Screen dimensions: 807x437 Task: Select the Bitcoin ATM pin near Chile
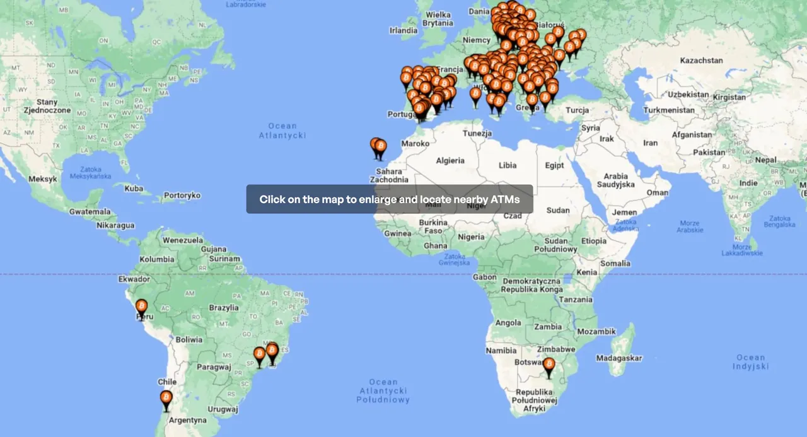click(x=166, y=400)
